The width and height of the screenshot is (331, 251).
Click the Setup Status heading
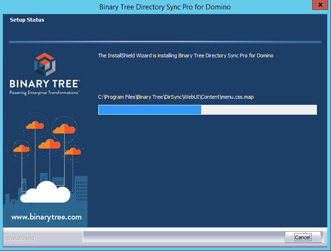(27, 20)
